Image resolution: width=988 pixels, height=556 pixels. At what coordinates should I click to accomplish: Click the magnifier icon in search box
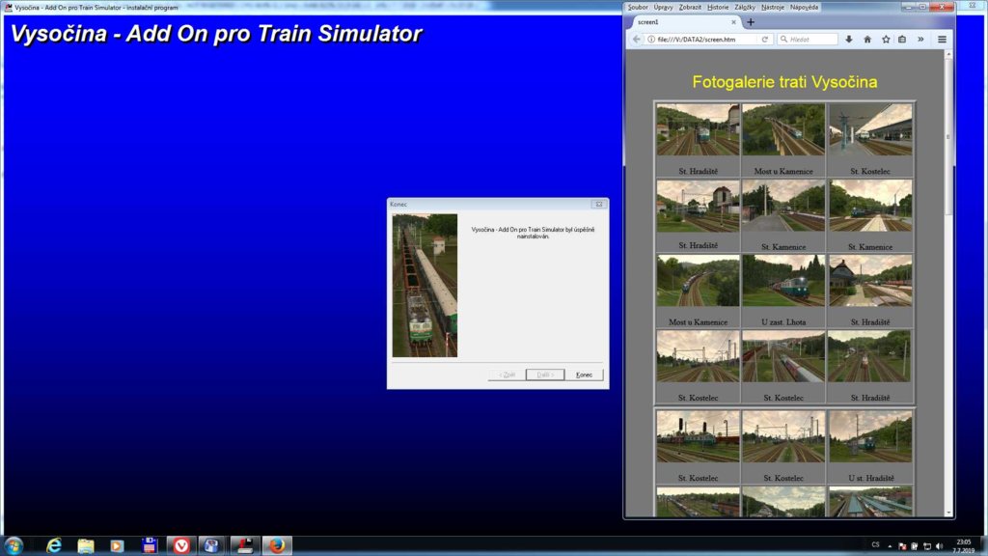point(783,39)
